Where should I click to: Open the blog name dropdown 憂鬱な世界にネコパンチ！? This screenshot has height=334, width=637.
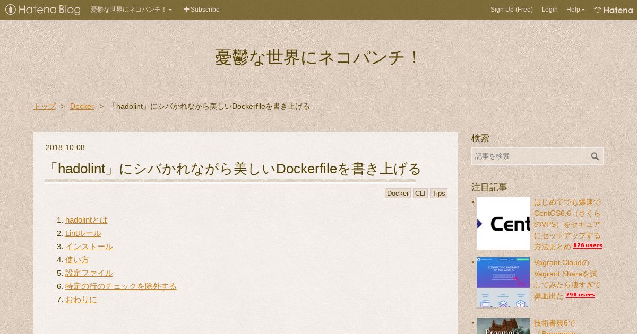pyautogui.click(x=131, y=10)
